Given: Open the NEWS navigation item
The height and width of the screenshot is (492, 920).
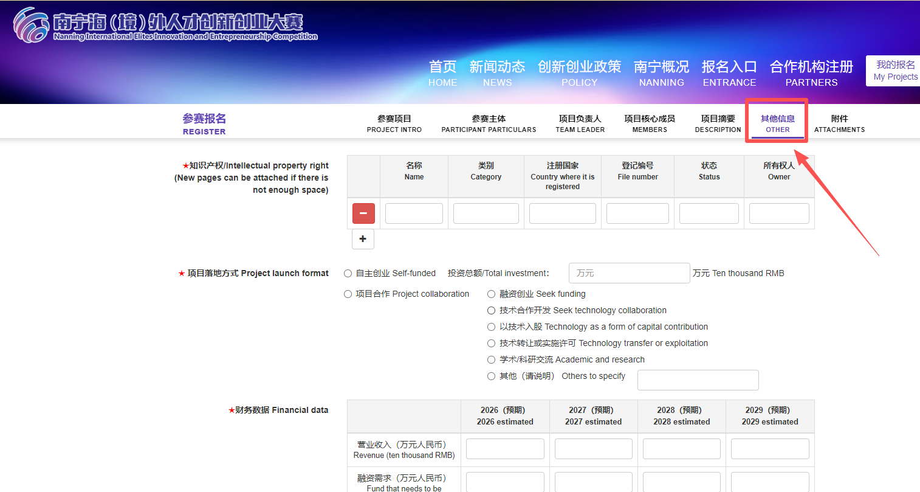Looking at the screenshot, I should tap(497, 73).
